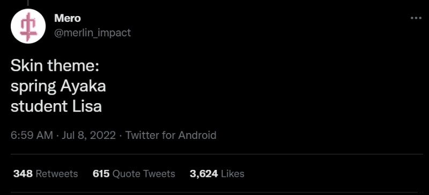Click the Jul 8, 2022 date
Viewport: 429px width, 195px height.
coord(88,135)
